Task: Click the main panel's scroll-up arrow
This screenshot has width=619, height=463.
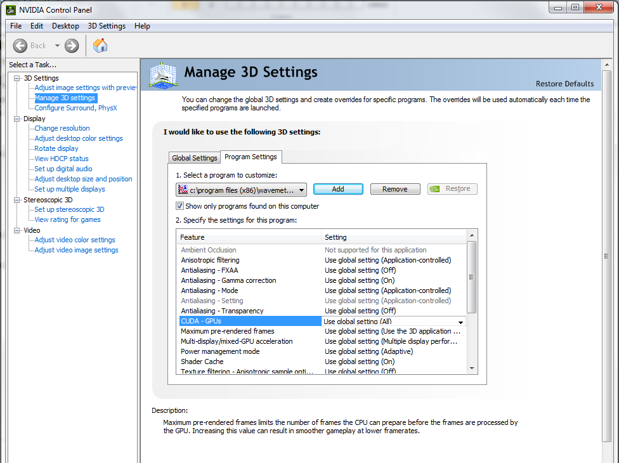Action: click(607, 64)
